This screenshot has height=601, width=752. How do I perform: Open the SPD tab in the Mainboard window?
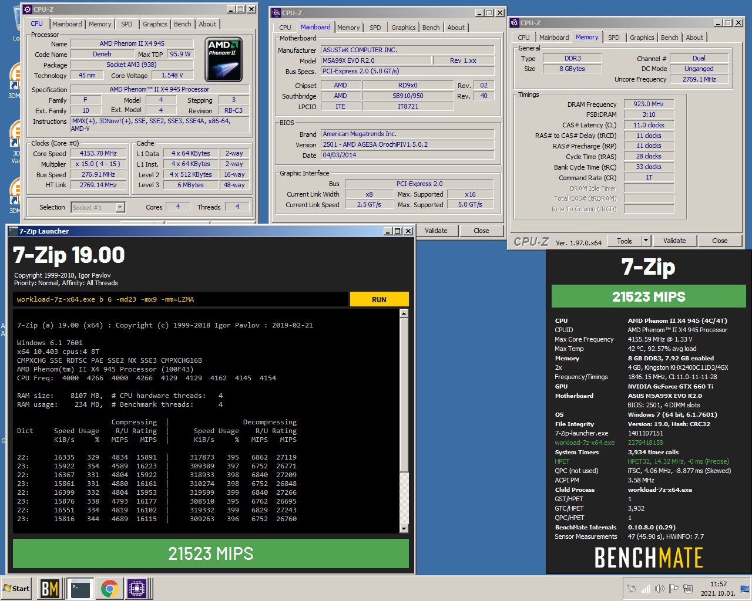(x=375, y=28)
